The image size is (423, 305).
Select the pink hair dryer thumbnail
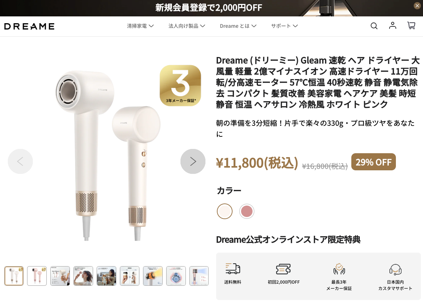click(x=37, y=276)
